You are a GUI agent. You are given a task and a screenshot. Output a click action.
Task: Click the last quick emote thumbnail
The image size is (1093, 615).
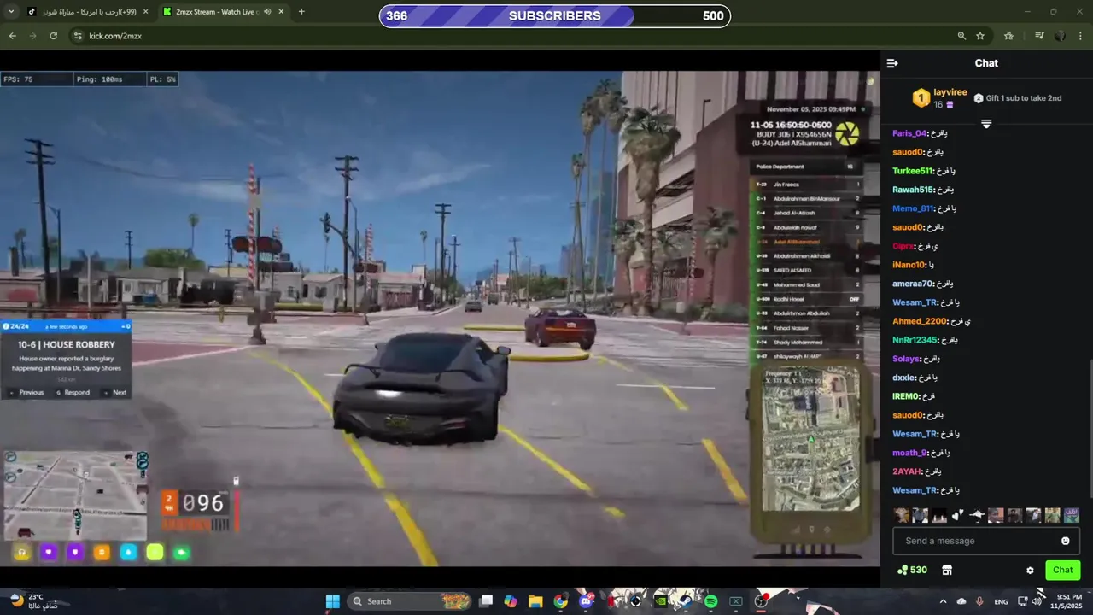[1072, 515]
